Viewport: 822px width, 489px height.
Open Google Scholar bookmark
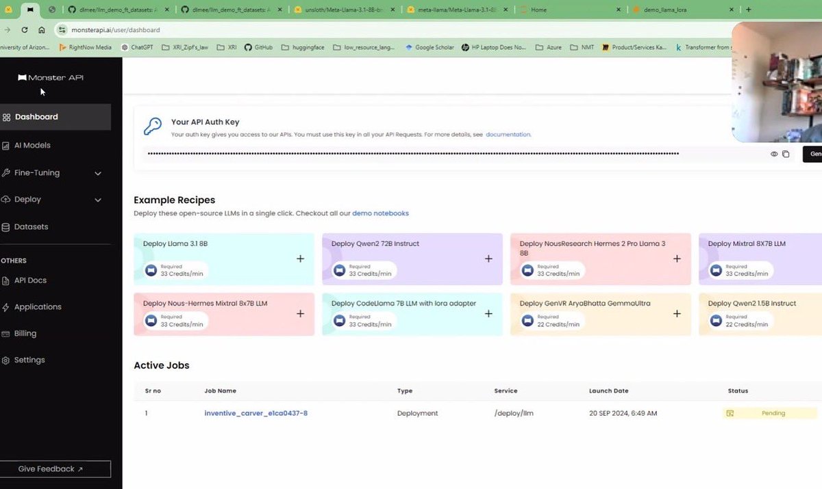click(429, 47)
